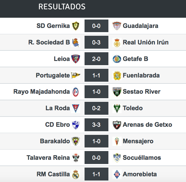The image size is (186, 182).
Task: Select the Talavera Reina team name
Action: 48,158
